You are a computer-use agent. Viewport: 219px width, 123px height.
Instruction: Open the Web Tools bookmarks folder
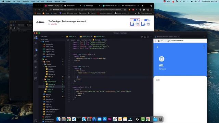[72, 13]
